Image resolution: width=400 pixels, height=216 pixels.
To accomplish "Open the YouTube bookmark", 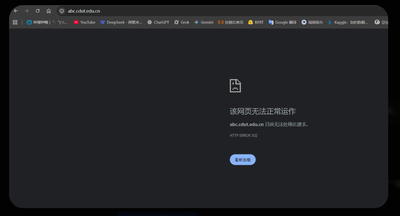I will coord(85,22).
